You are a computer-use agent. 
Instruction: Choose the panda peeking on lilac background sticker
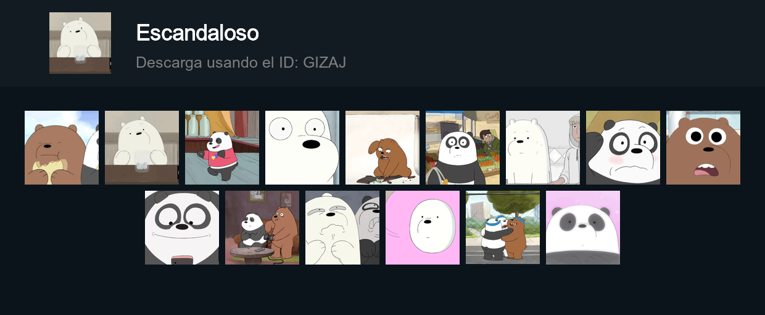583,228
